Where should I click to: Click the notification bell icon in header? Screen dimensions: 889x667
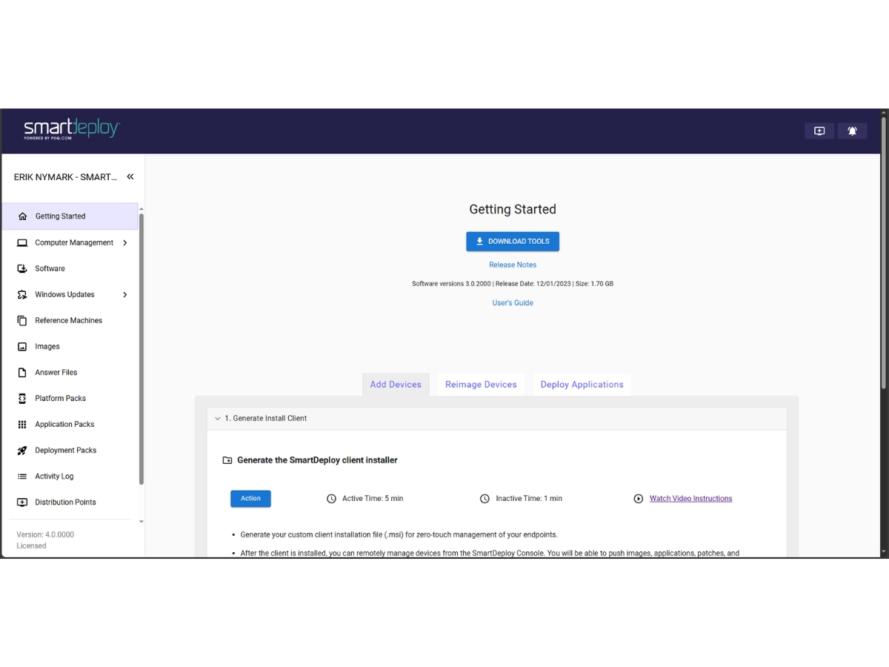pos(852,131)
